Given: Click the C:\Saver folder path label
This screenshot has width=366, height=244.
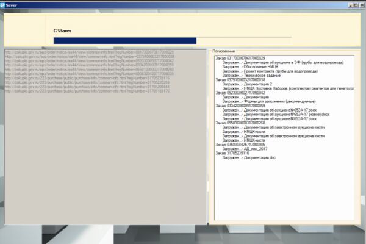Looking at the screenshot, I should (62, 31).
